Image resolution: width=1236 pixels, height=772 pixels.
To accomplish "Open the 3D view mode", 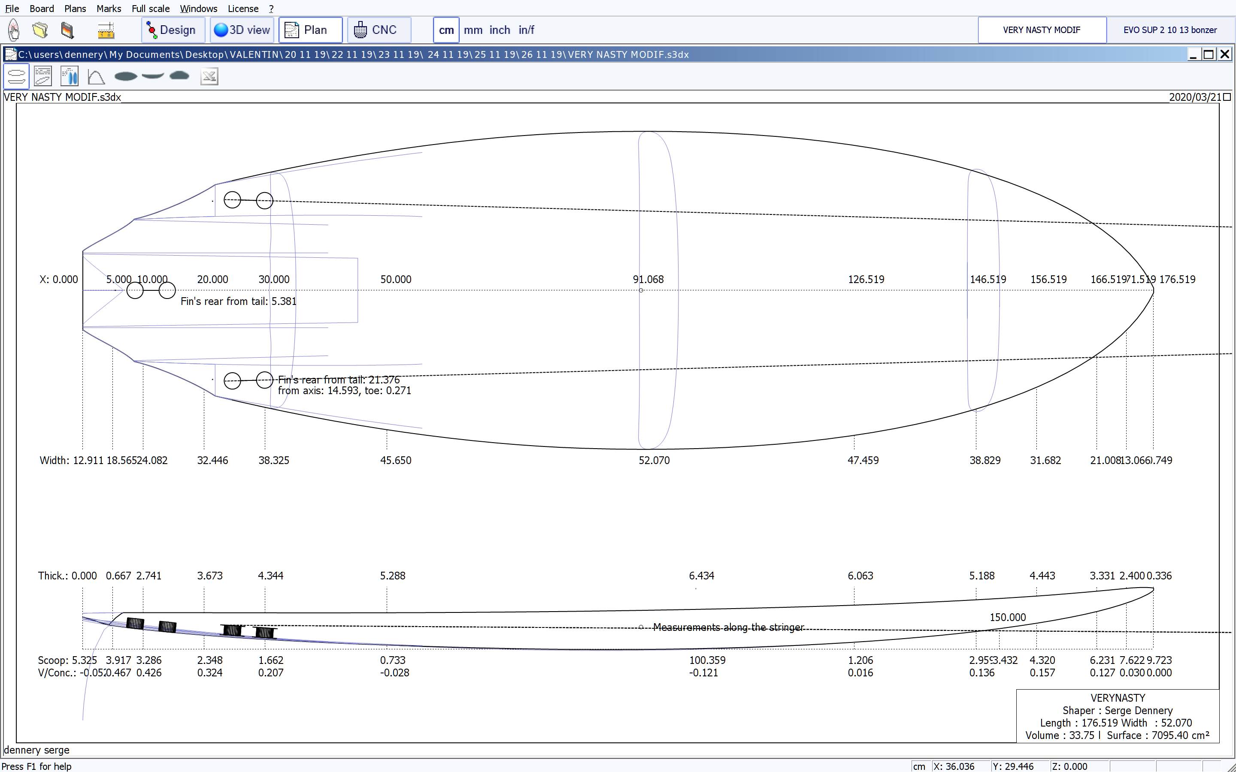I will 242,30.
